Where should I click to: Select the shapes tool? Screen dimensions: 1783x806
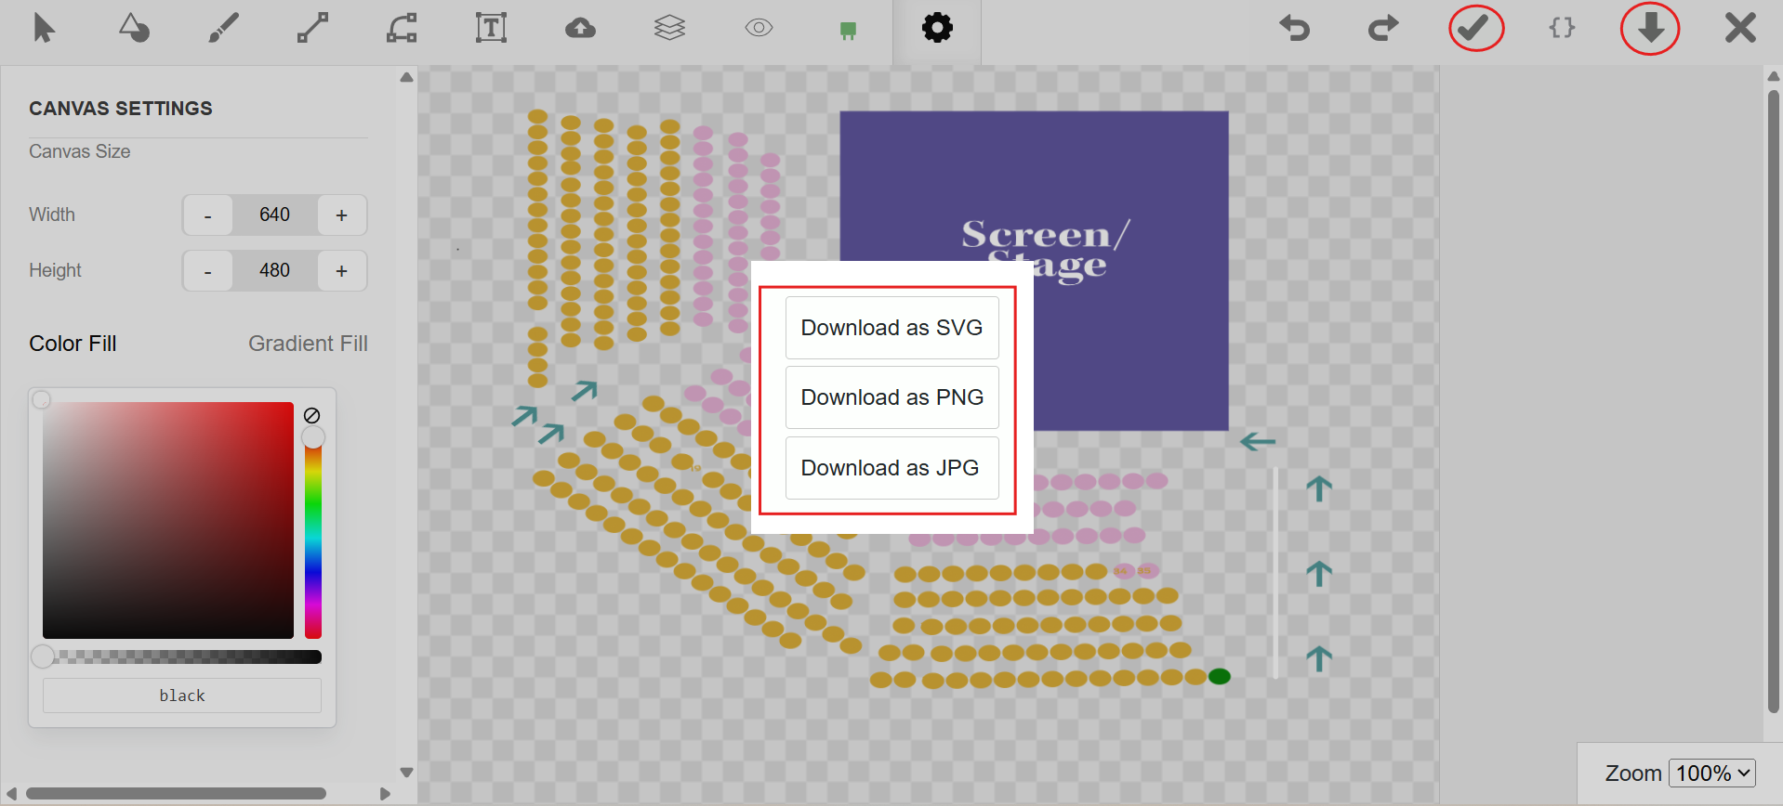click(134, 28)
